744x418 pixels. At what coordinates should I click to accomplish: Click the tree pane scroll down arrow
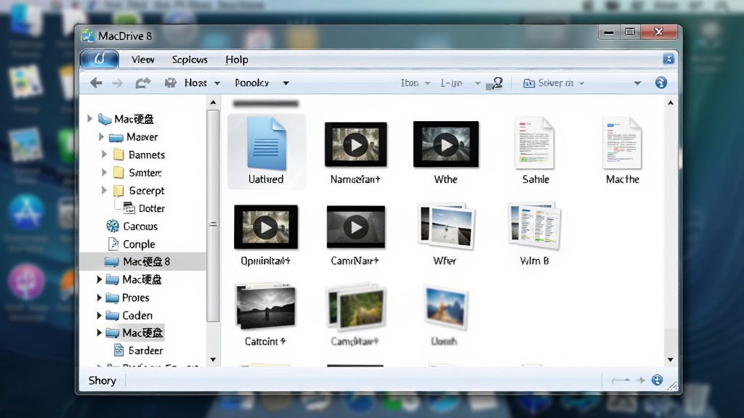(x=213, y=360)
